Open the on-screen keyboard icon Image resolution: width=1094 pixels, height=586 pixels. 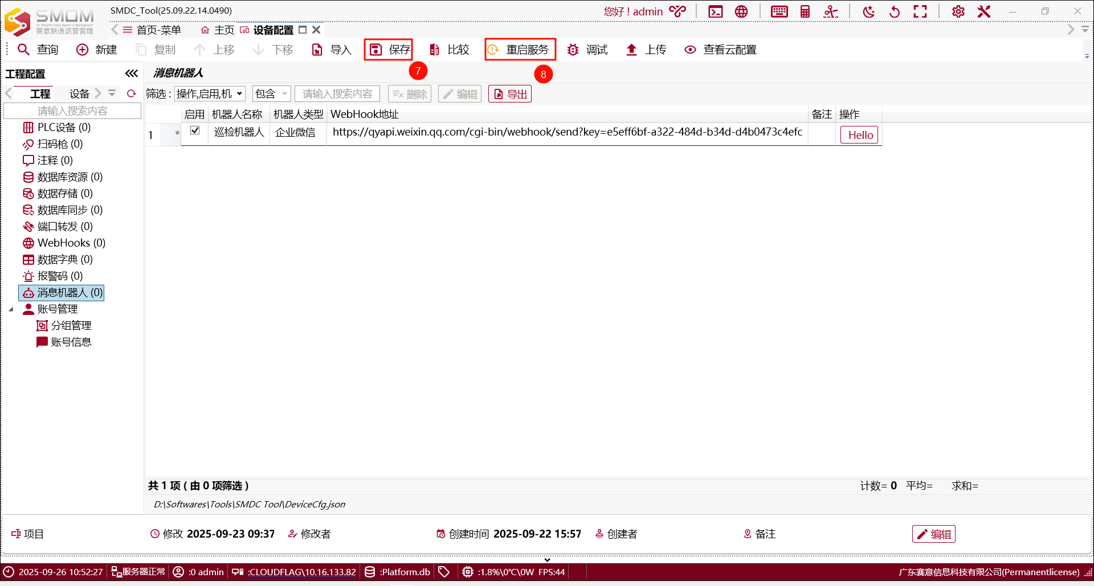779,11
